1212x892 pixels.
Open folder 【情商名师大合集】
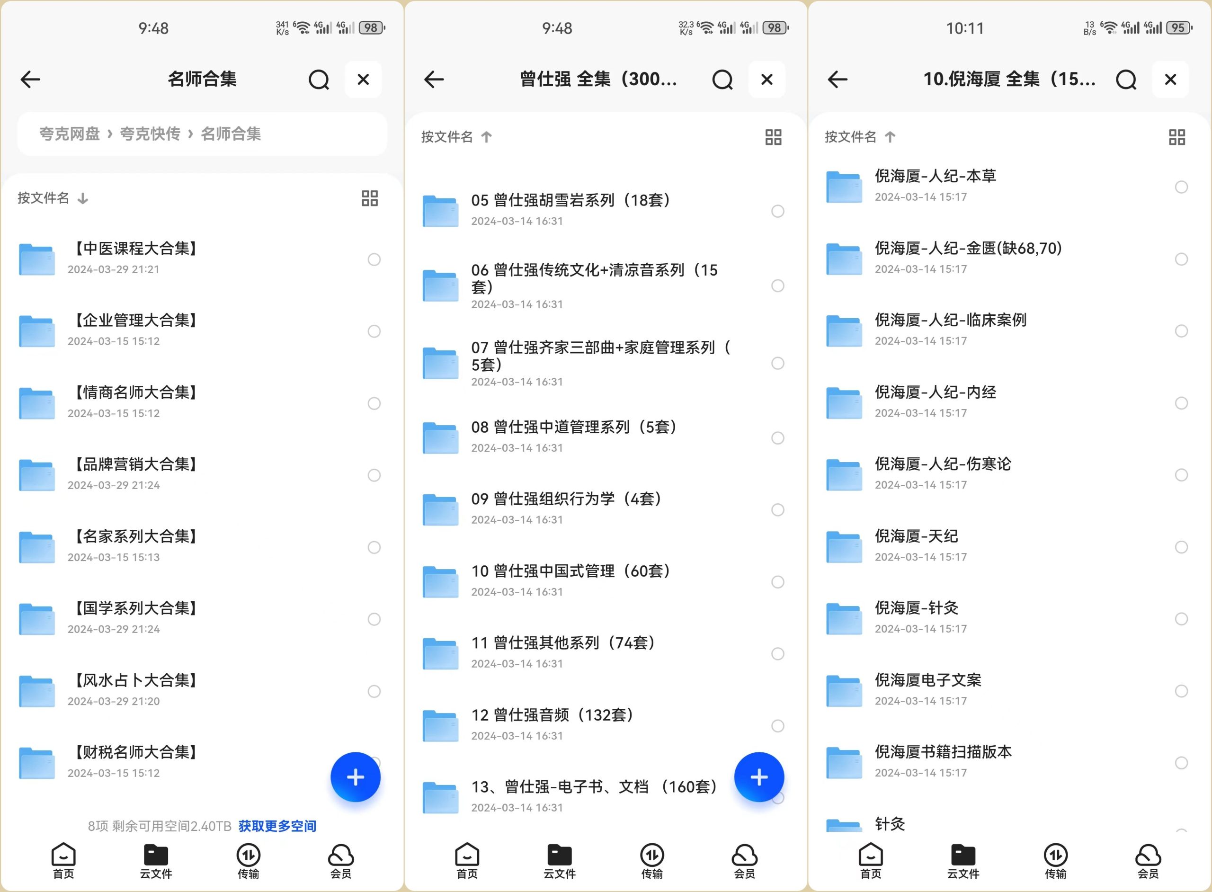click(201, 403)
